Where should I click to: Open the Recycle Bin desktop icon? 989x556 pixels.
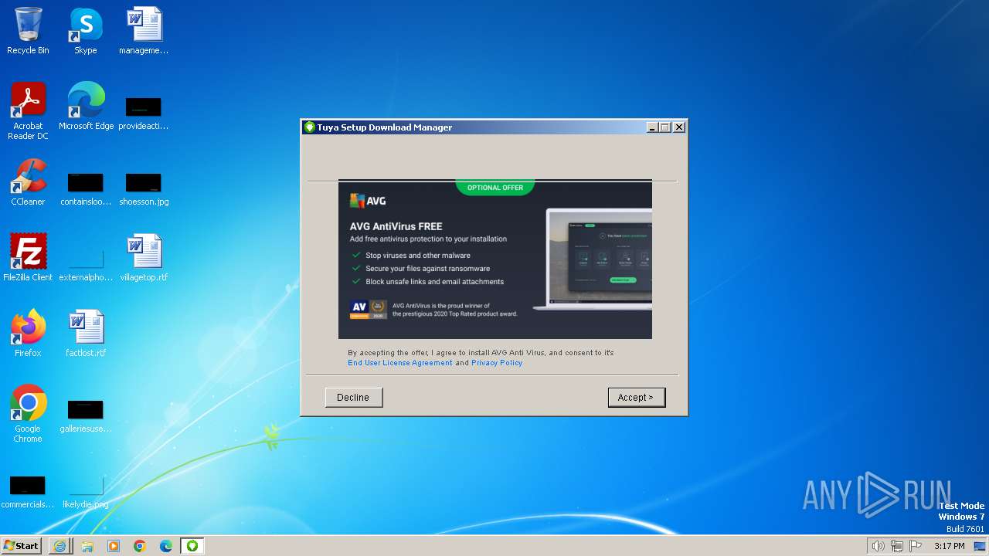point(28,31)
